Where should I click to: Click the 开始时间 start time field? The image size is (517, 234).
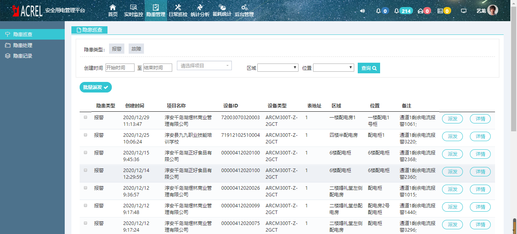(120, 68)
